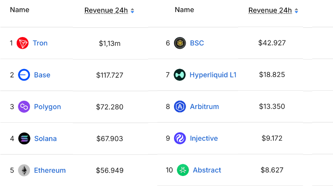Open the Injective chain link
The width and height of the screenshot is (333, 186).
coord(204,139)
